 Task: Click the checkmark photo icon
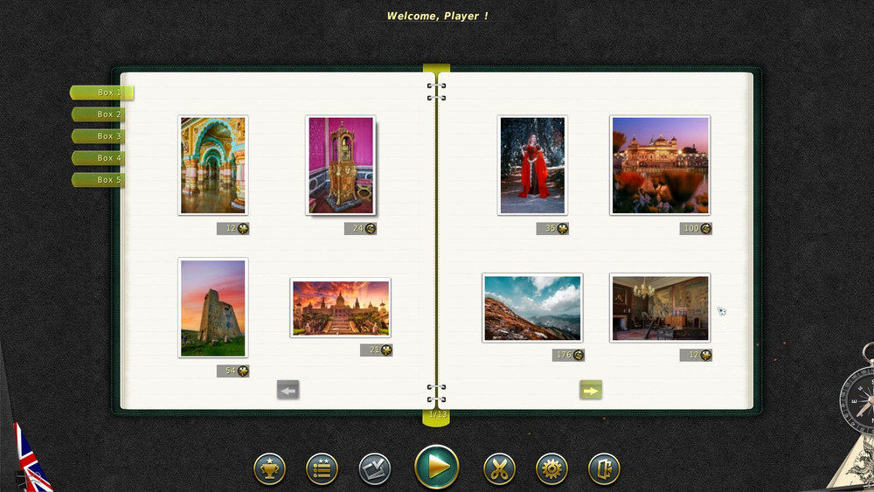pyautogui.click(x=375, y=469)
